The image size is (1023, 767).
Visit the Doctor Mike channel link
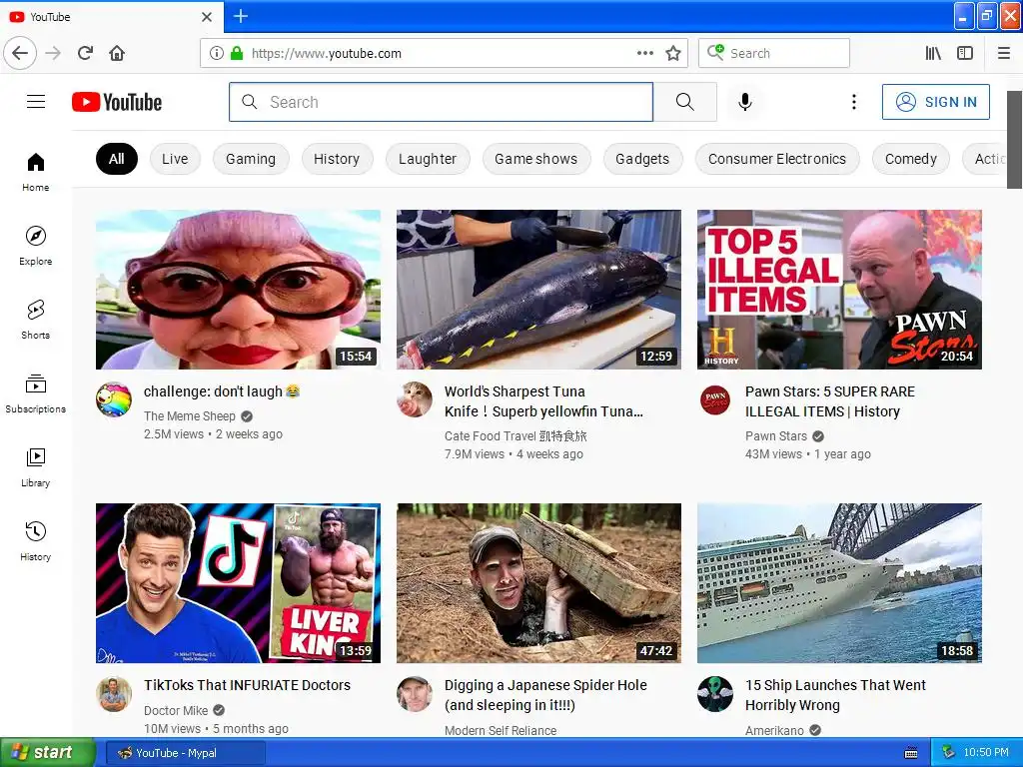click(176, 710)
